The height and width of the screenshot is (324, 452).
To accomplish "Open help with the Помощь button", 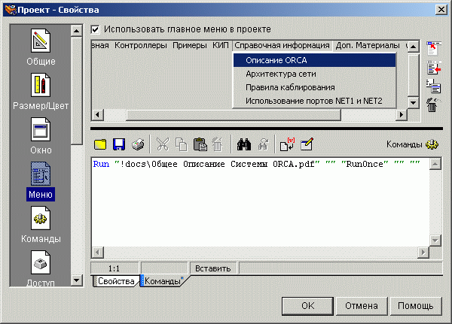I will [415, 306].
